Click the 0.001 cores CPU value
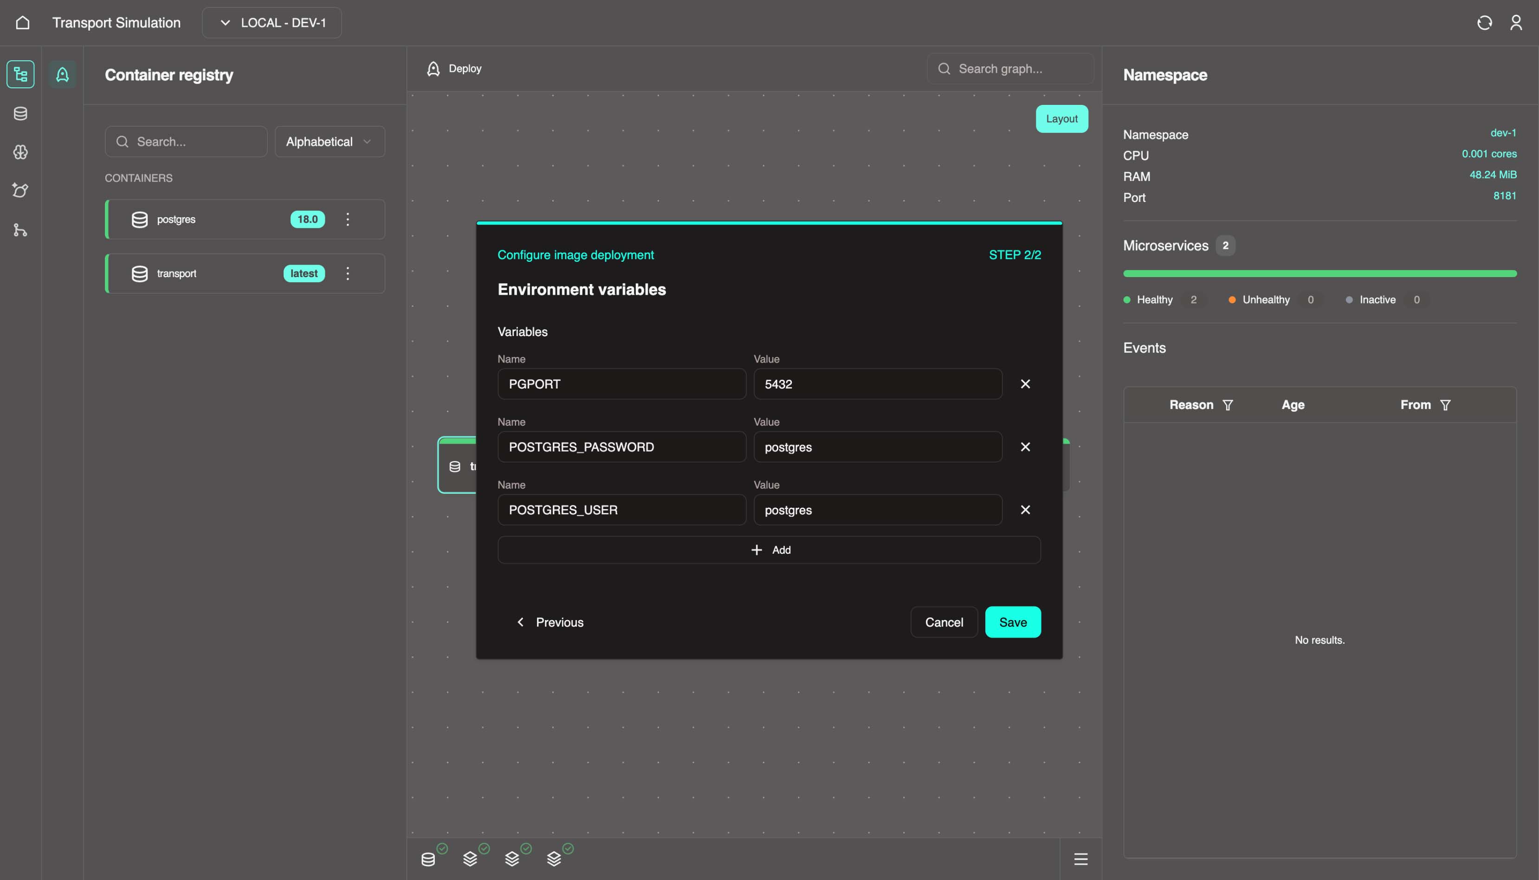The width and height of the screenshot is (1539, 880). coord(1489,154)
